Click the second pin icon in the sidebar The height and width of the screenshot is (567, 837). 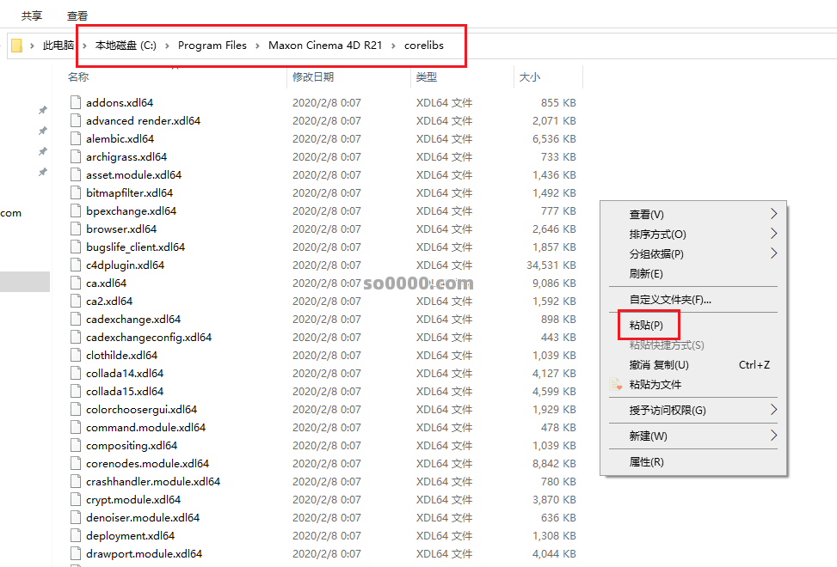[42, 131]
